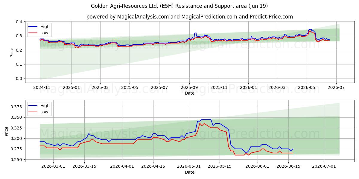The height and width of the screenshot is (179, 359).
Task: Click the 2025-01 date label on top chart
Action: (72, 87)
